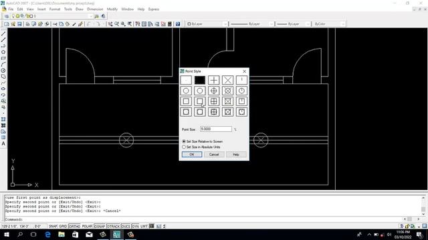Select the Line tool in Draw toolbar
Screen dimensions: 428x240
tap(3, 34)
